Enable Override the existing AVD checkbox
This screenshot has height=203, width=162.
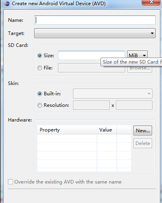(10, 182)
